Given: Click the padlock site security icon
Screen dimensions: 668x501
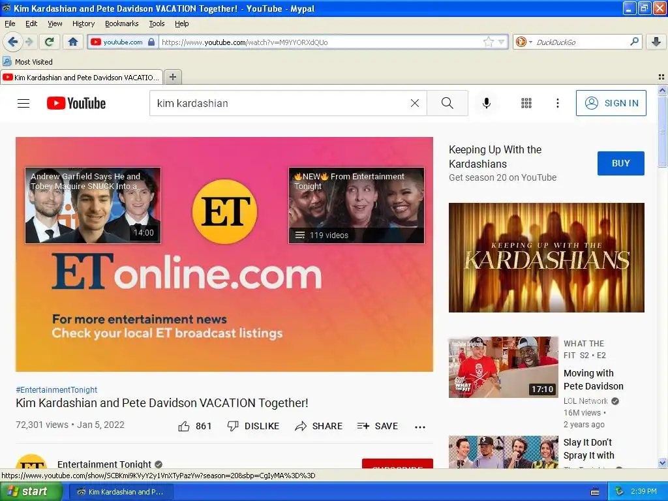Looking at the screenshot, I should [151, 42].
